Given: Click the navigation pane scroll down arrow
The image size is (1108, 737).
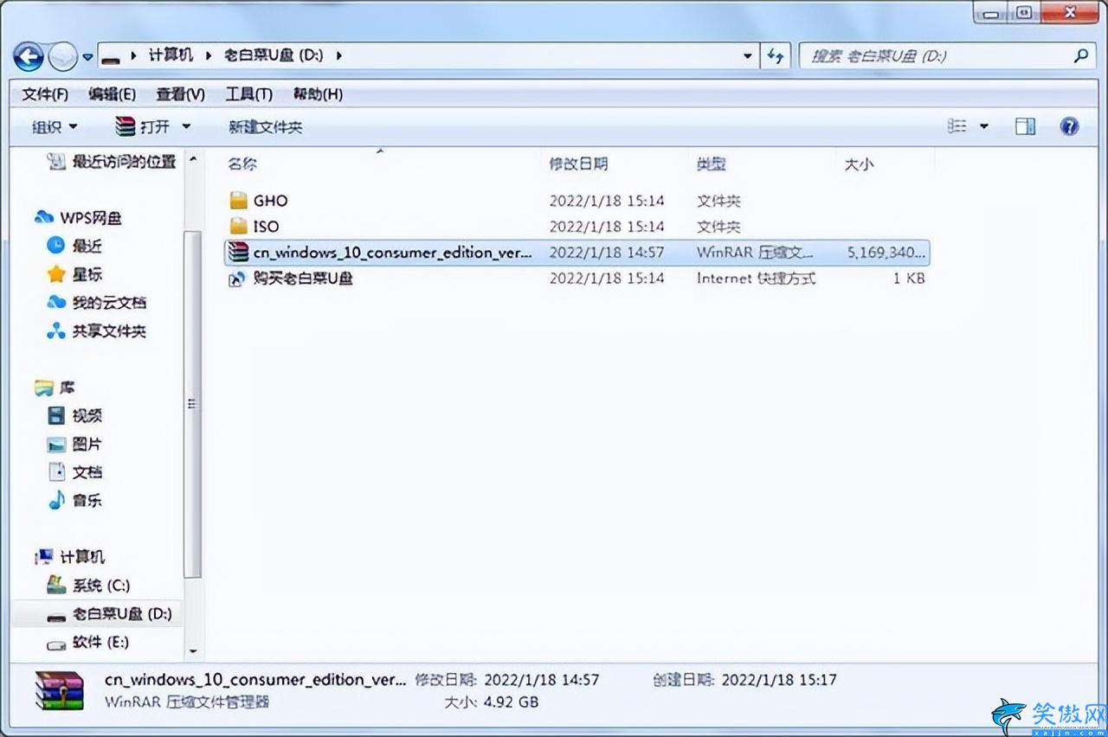Looking at the screenshot, I should pyautogui.click(x=193, y=651).
